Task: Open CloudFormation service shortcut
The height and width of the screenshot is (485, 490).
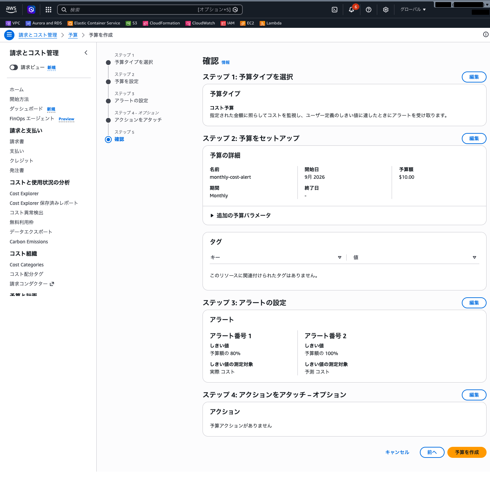Action: [x=161, y=23]
